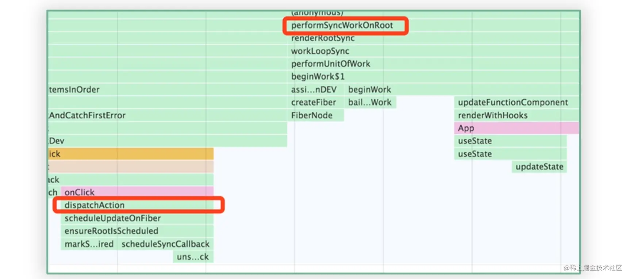Open the performUnitOfWork call frame
This screenshot has height=279, width=630.
(x=433, y=64)
